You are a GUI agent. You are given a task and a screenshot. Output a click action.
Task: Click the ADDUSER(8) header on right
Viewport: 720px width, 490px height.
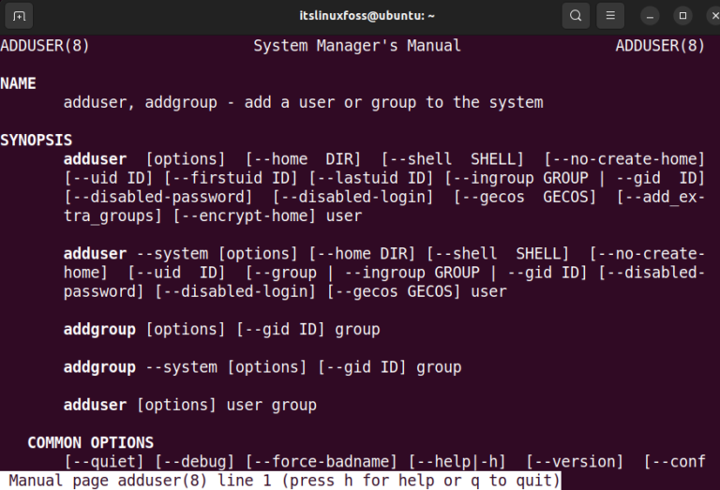click(660, 46)
